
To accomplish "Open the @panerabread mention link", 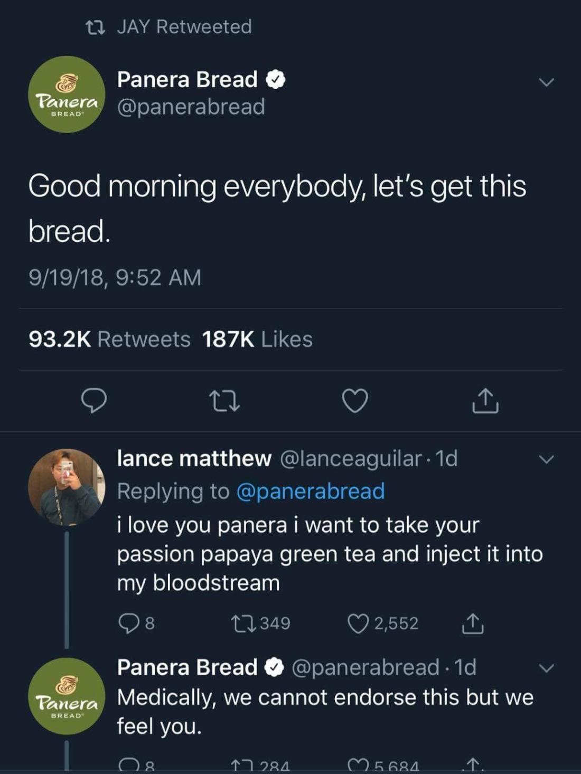I will click(x=311, y=491).
